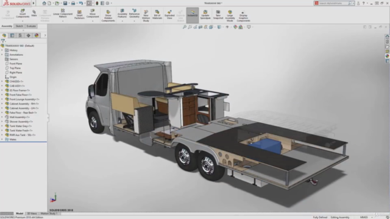
Task: Click the Section View icon in heads-up toolbar
Action: click(200, 27)
